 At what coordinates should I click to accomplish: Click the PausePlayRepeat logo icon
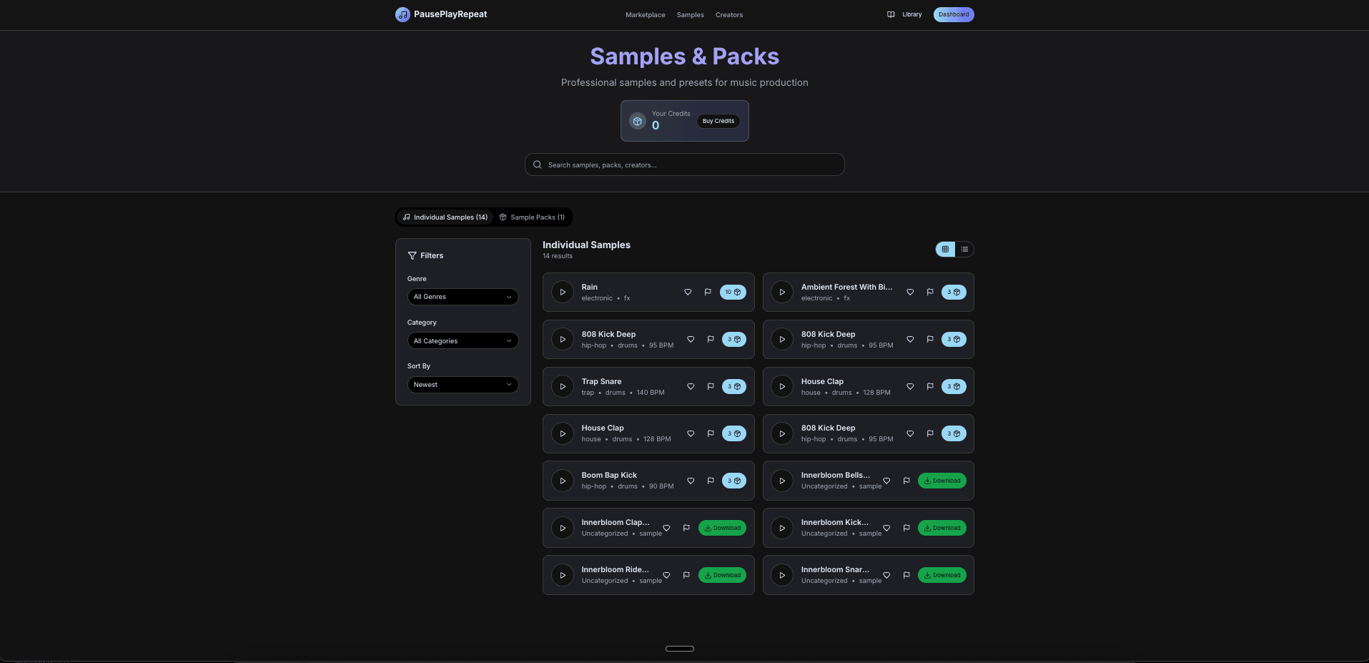402,14
